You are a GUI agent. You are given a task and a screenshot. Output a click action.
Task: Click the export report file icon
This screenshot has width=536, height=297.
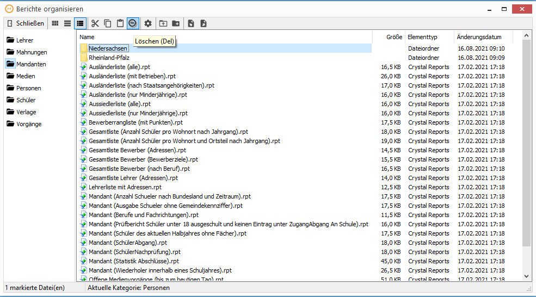tap(204, 23)
